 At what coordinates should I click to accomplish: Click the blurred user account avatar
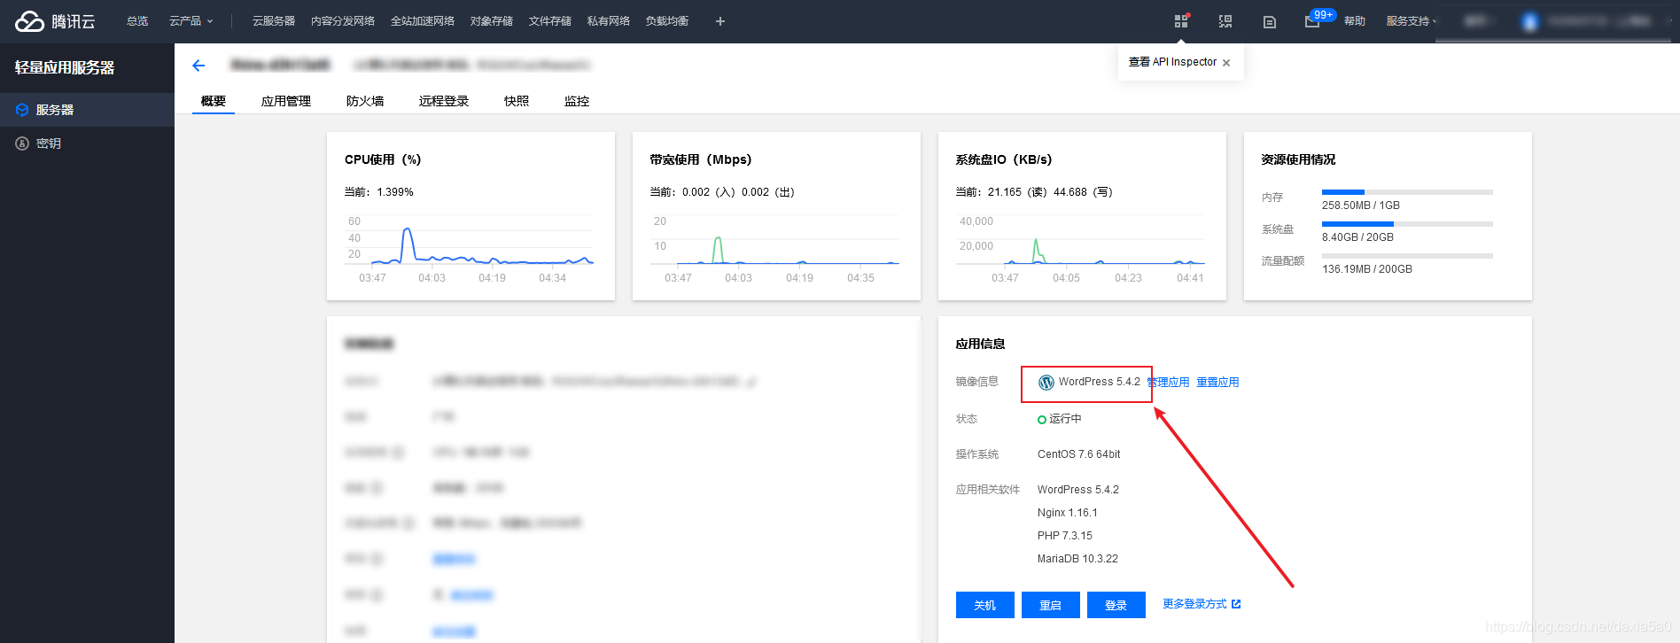pyautogui.click(x=1529, y=21)
